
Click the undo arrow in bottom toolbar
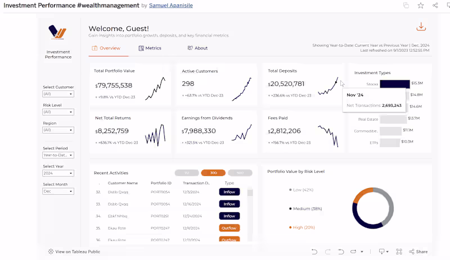(314, 252)
